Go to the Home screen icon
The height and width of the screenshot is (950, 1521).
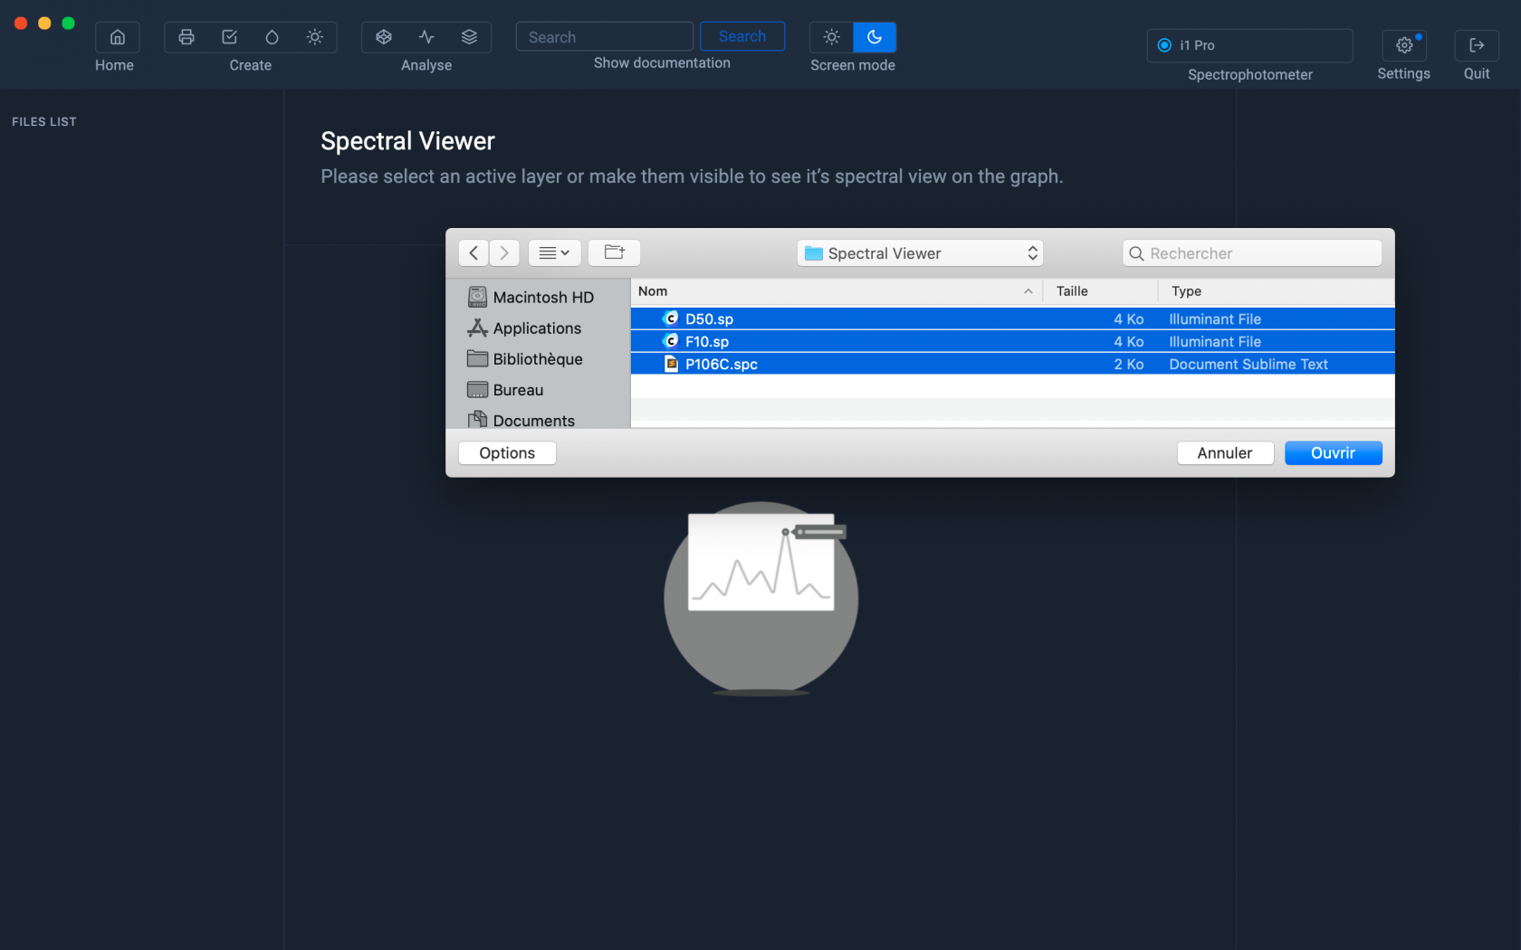click(x=117, y=37)
